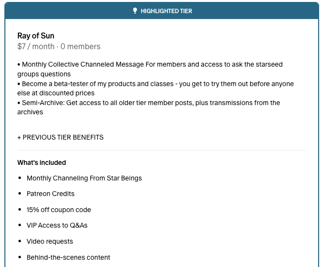The height and width of the screenshot is (267, 324).
Task: Click the beta-tester description line
Action: (155, 89)
